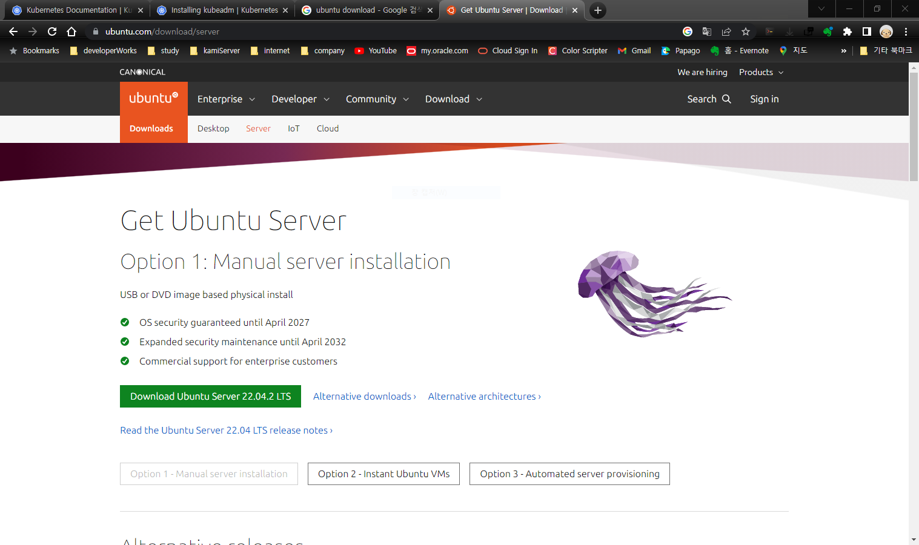Open the Evernote Web Clipper extension

[828, 31]
